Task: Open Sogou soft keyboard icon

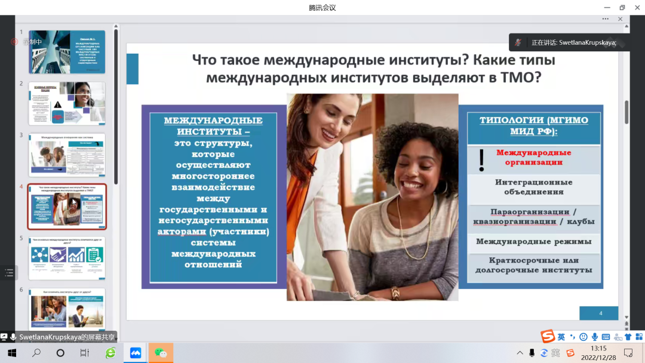Action: tap(606, 337)
